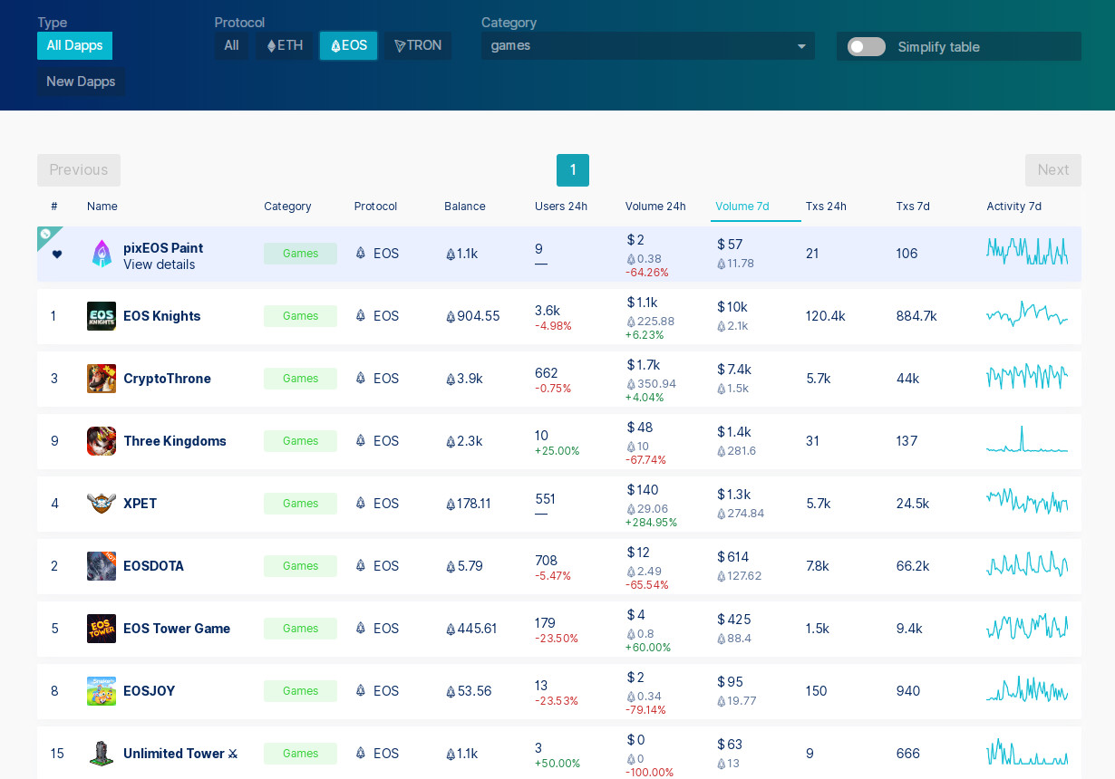The height and width of the screenshot is (779, 1115).
Task: Open the Three Kingdoms dapp link
Action: (175, 441)
